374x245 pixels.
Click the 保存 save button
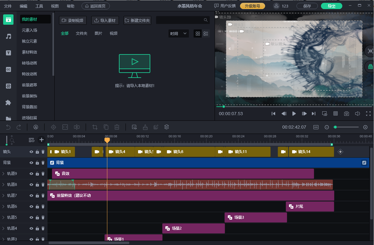(307, 6)
